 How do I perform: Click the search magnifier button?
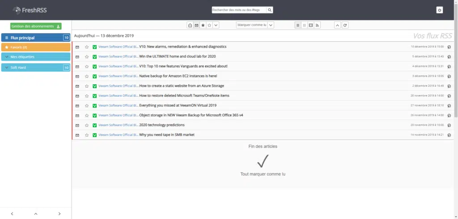tap(270, 10)
